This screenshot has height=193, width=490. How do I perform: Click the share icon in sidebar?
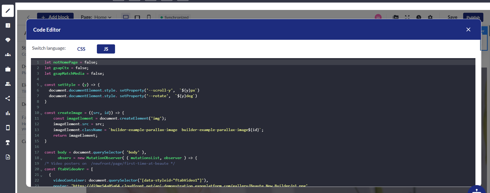pos(8,98)
